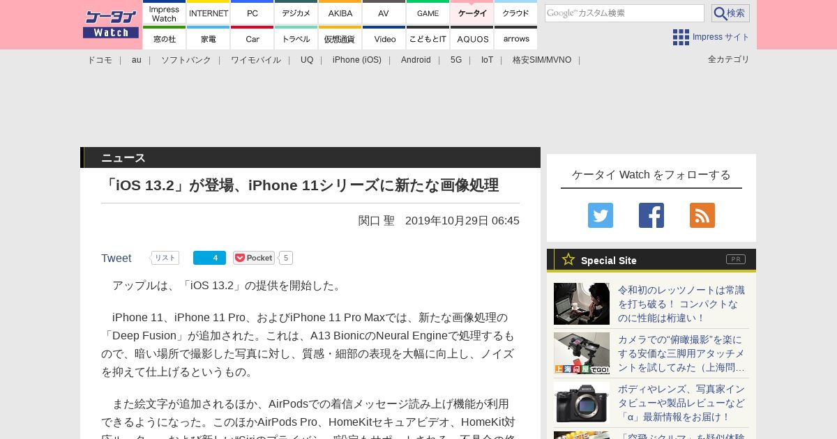The image size is (837, 439).
Task: Open the 俯瞰撮影 tripod attachment article link
Action: pos(681,353)
